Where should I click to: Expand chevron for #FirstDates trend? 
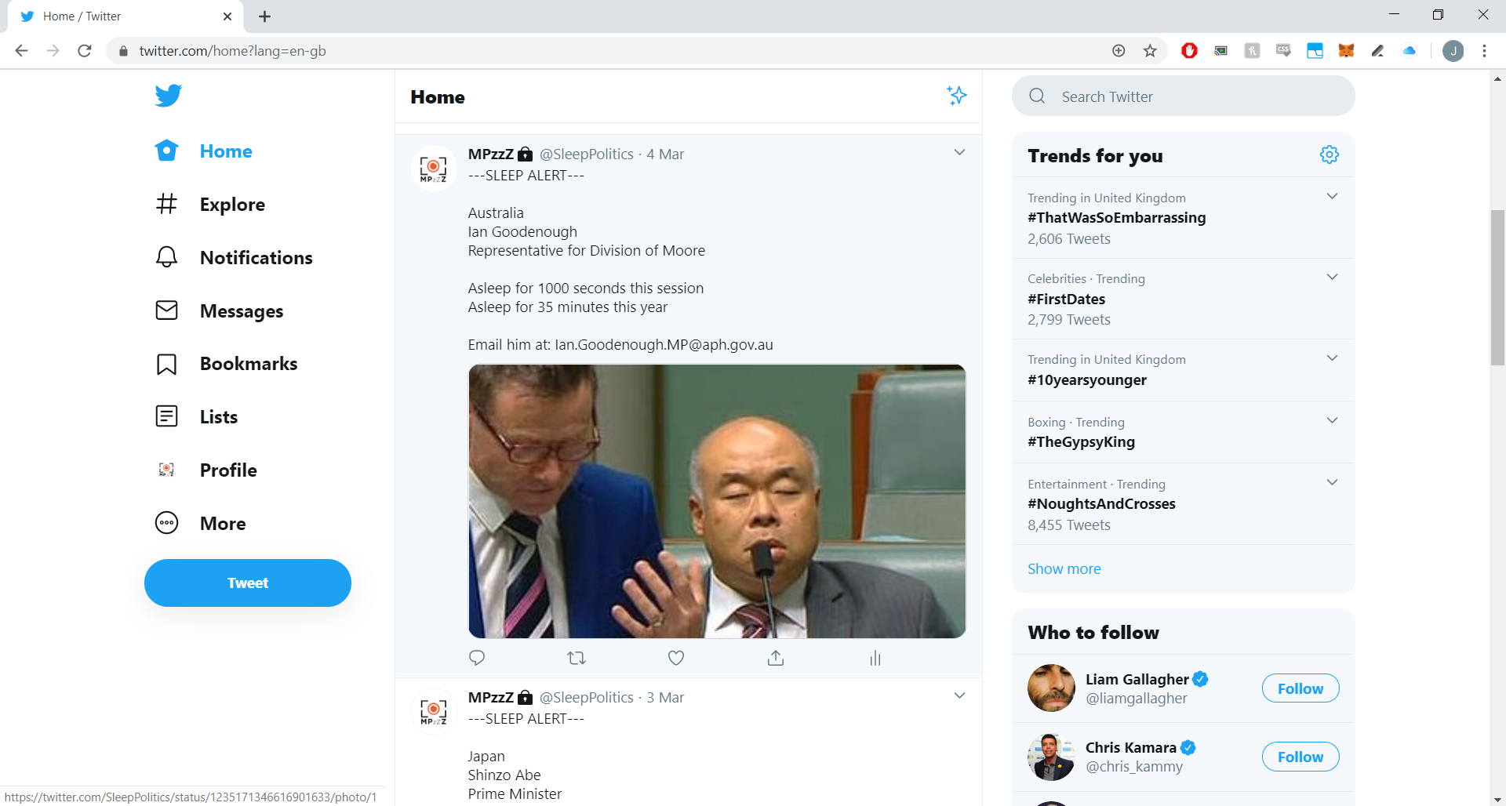[1332, 277]
